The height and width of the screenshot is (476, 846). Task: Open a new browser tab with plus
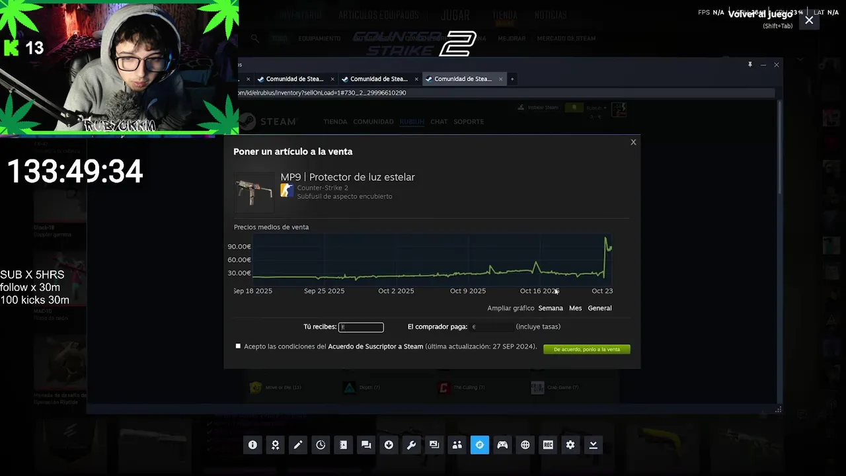point(512,79)
